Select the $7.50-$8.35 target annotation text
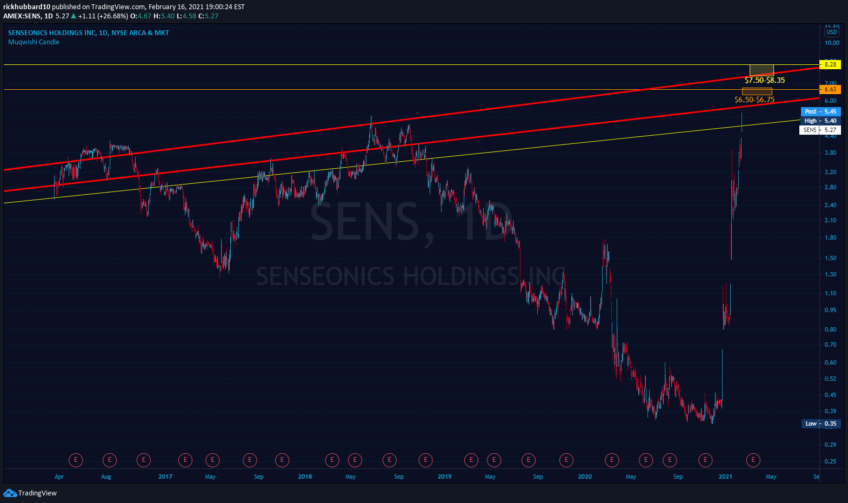This screenshot has height=503, width=848. coord(765,80)
